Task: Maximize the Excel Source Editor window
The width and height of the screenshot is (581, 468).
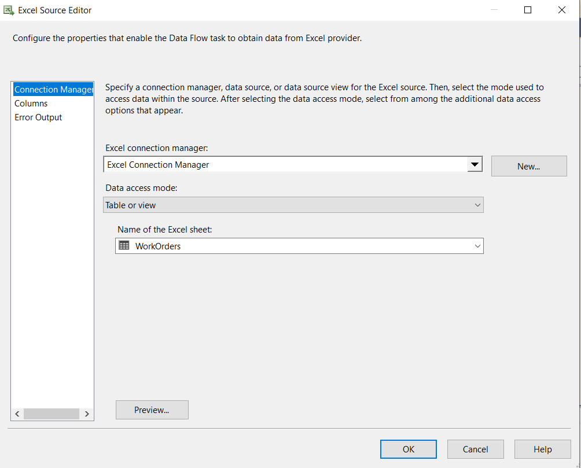Action: point(528,10)
